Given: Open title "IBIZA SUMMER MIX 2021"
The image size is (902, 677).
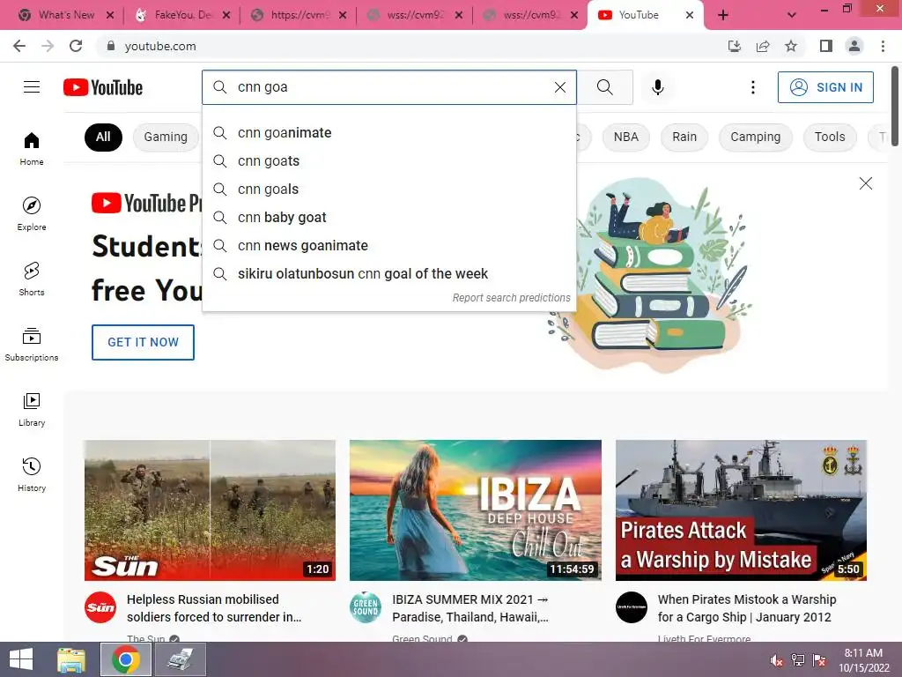Looking at the screenshot, I should tap(470, 608).
